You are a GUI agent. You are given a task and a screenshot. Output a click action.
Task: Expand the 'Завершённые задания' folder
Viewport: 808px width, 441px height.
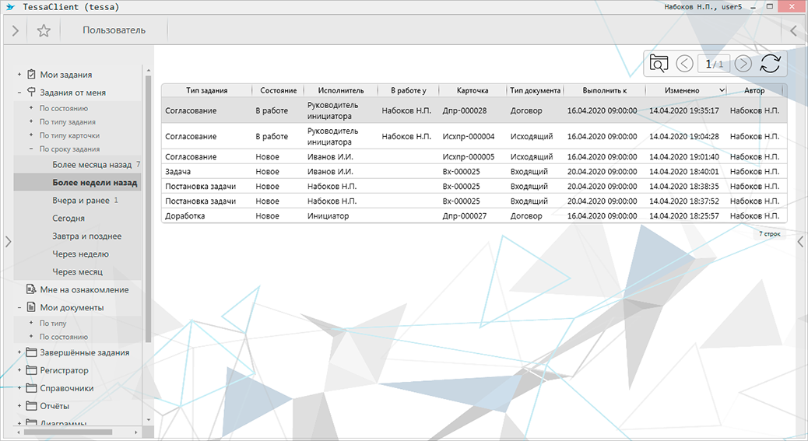point(19,353)
